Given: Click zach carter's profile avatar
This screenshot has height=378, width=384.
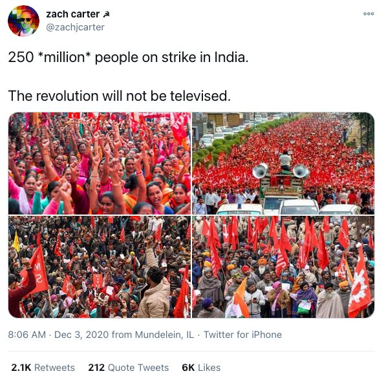Looking at the screenshot, I should coord(23,21).
